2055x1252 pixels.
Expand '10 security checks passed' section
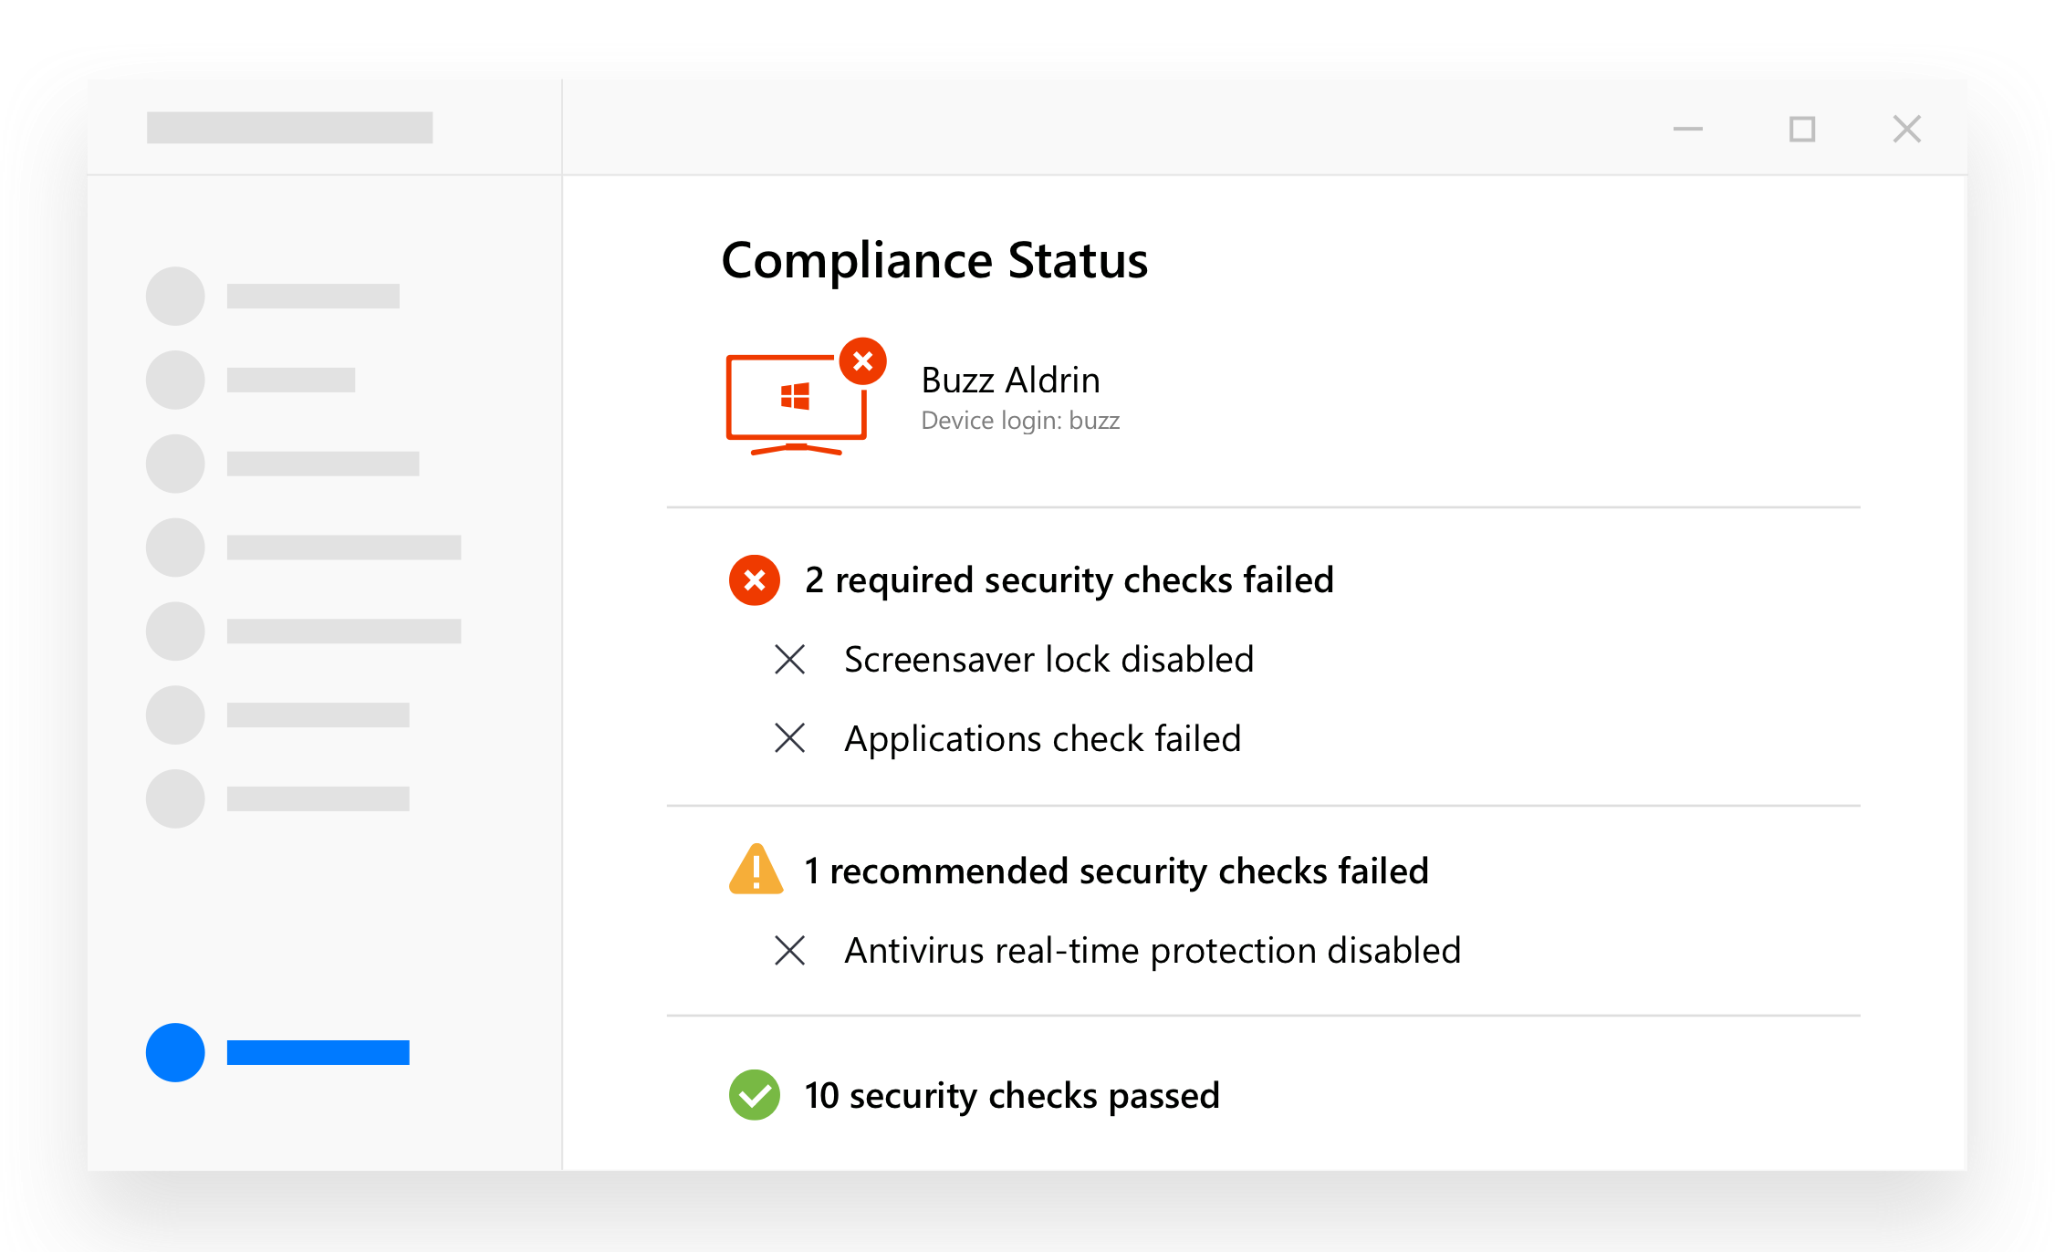pyautogui.click(x=1012, y=1096)
